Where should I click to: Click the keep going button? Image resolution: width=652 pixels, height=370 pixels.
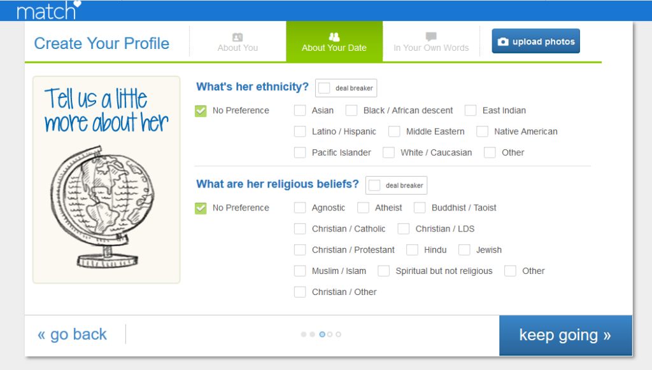(x=565, y=335)
